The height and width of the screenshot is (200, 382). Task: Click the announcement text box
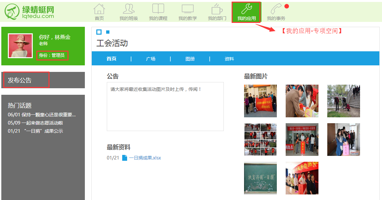coord(165,107)
